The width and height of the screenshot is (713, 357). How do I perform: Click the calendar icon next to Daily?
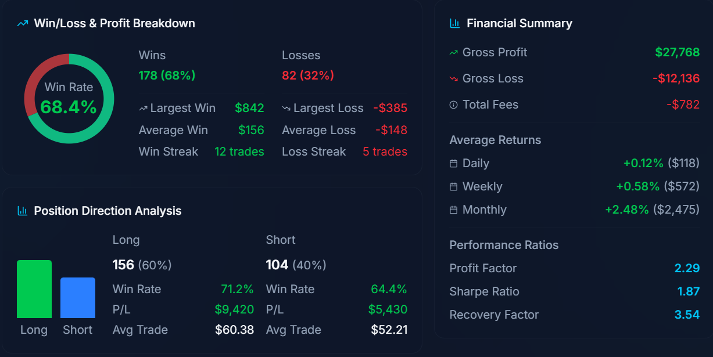click(454, 164)
